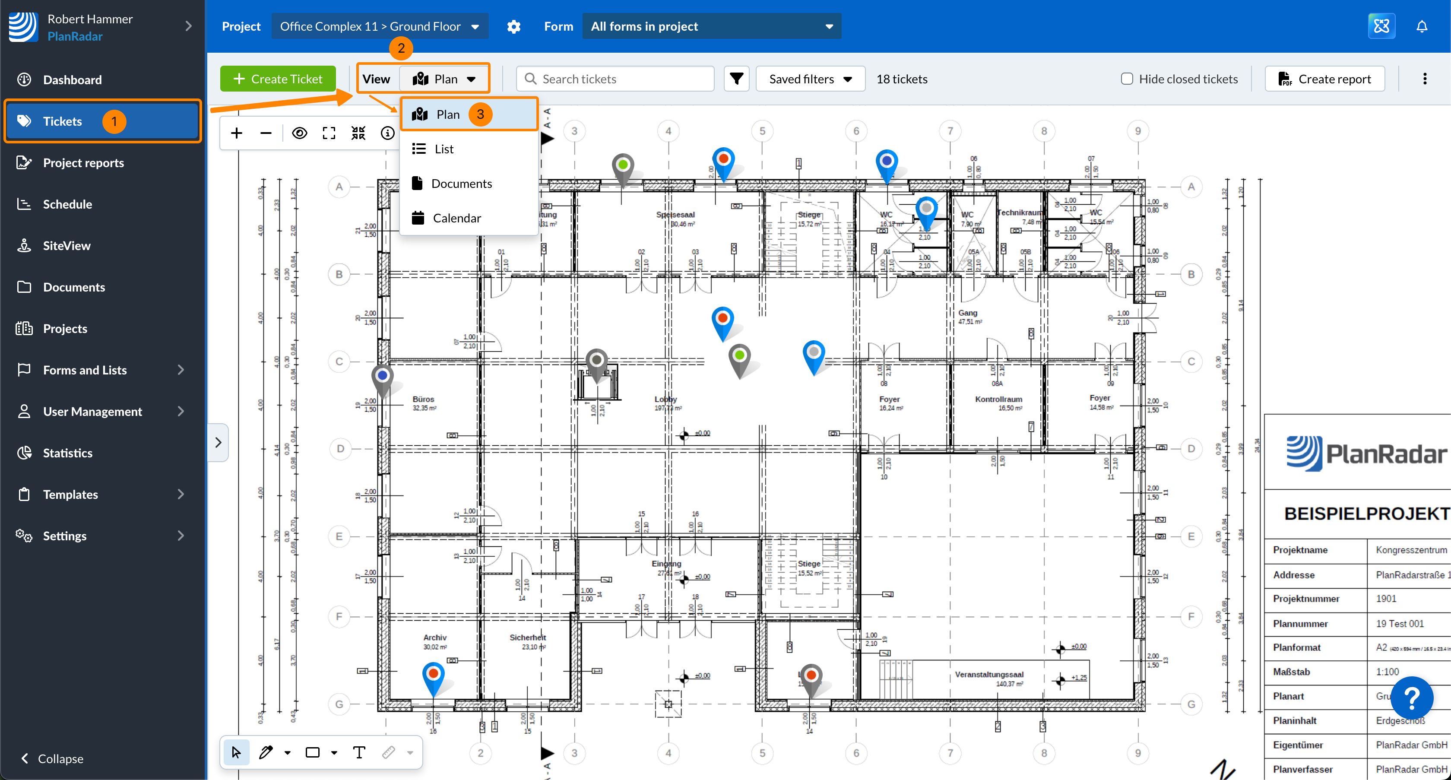Select the text annotation tool
The width and height of the screenshot is (1451, 780).
click(359, 752)
